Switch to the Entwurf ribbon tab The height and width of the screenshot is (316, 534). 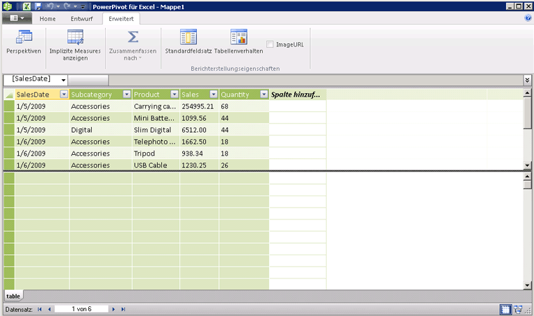click(81, 19)
